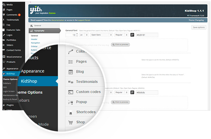Image resolution: width=211 pixels, height=139 pixels.
Task: Click the Comments bubble icon
Action: [4, 15]
